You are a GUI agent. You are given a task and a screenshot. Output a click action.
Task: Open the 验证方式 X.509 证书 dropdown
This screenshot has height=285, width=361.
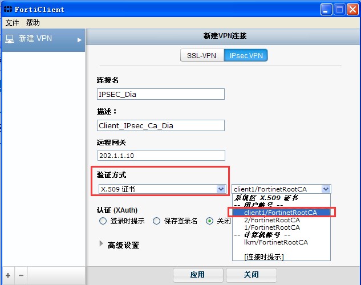(x=221, y=189)
